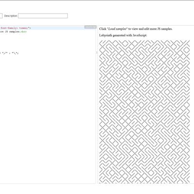Click the generated labyrinth in the preview pane

pos(145,112)
